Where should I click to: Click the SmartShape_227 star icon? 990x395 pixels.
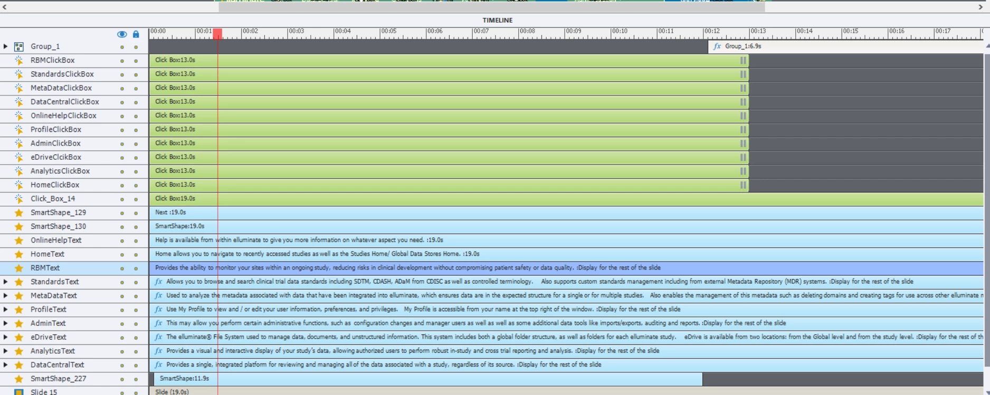(18, 379)
